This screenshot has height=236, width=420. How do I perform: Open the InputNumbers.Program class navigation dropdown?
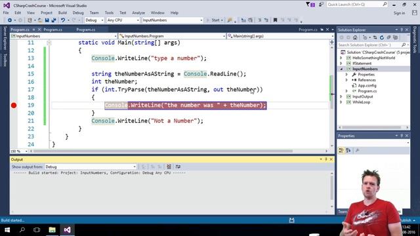click(172, 36)
